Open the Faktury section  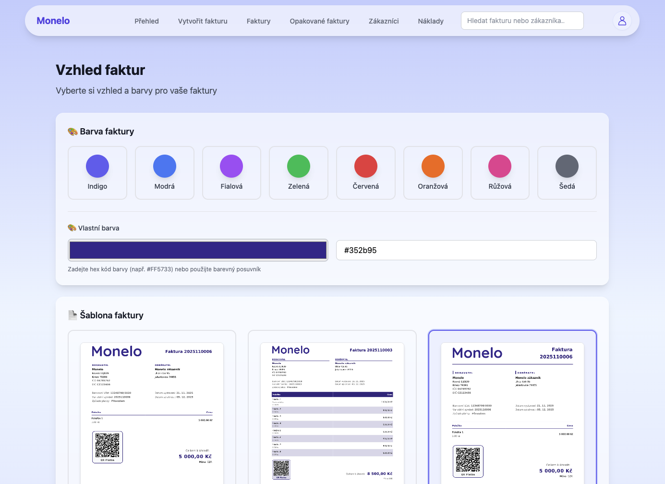point(258,21)
